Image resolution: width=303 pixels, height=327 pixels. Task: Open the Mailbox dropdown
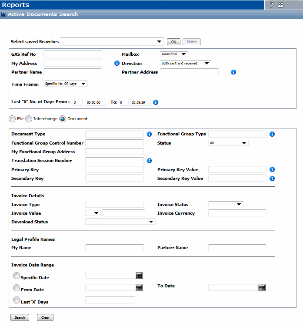pyautogui.click(x=174, y=54)
